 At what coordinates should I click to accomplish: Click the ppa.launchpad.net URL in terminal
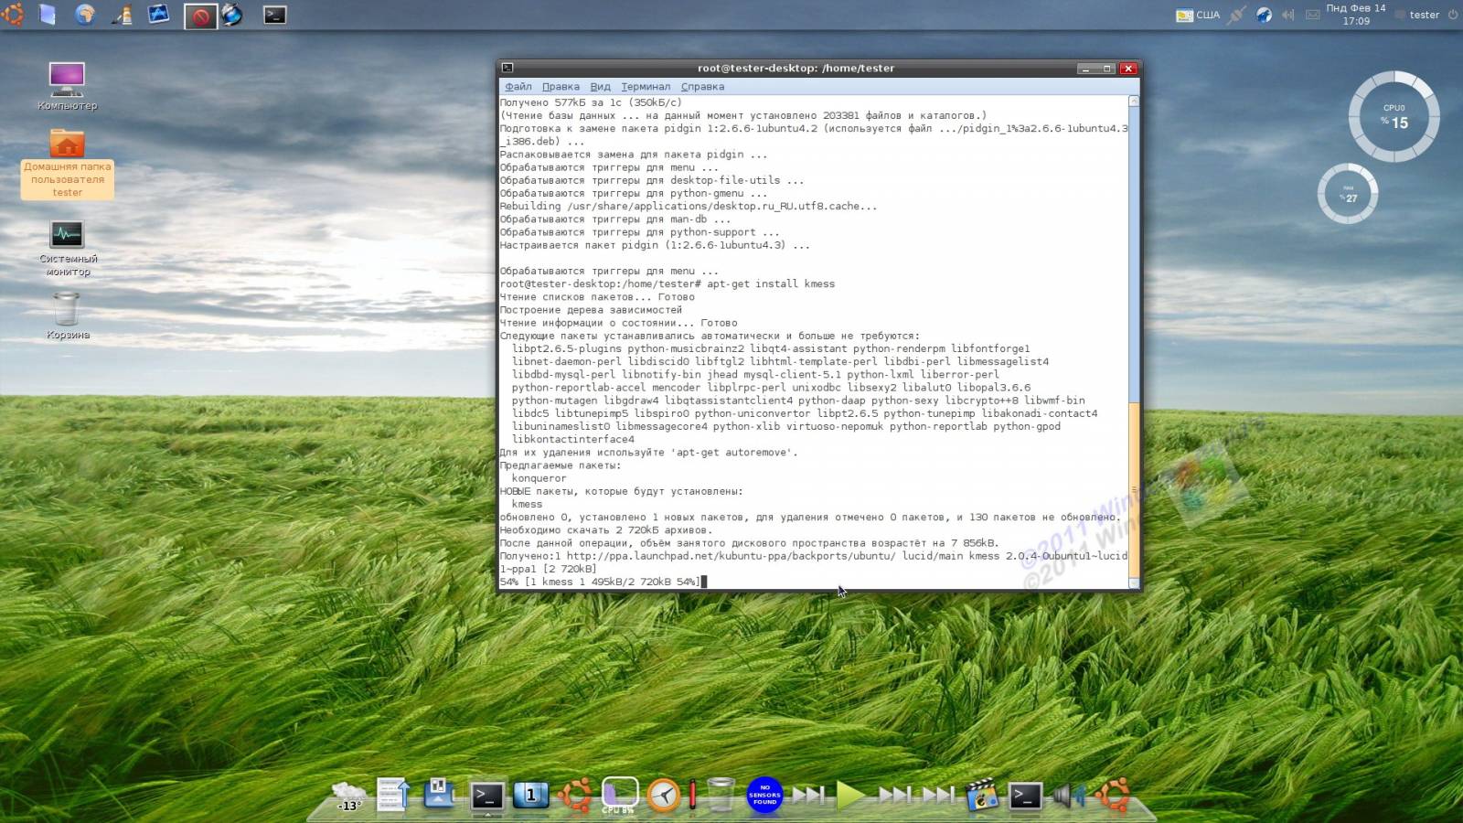point(731,556)
